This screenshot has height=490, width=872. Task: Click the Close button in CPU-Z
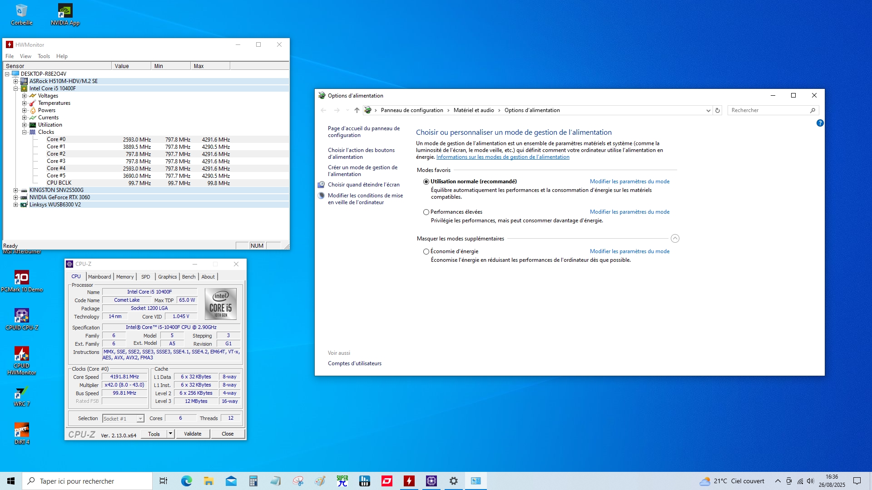[228, 434]
